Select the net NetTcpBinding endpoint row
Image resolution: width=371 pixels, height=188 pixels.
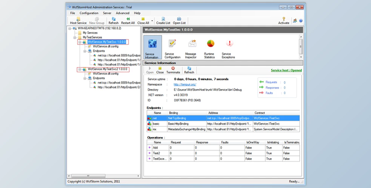point(223,118)
